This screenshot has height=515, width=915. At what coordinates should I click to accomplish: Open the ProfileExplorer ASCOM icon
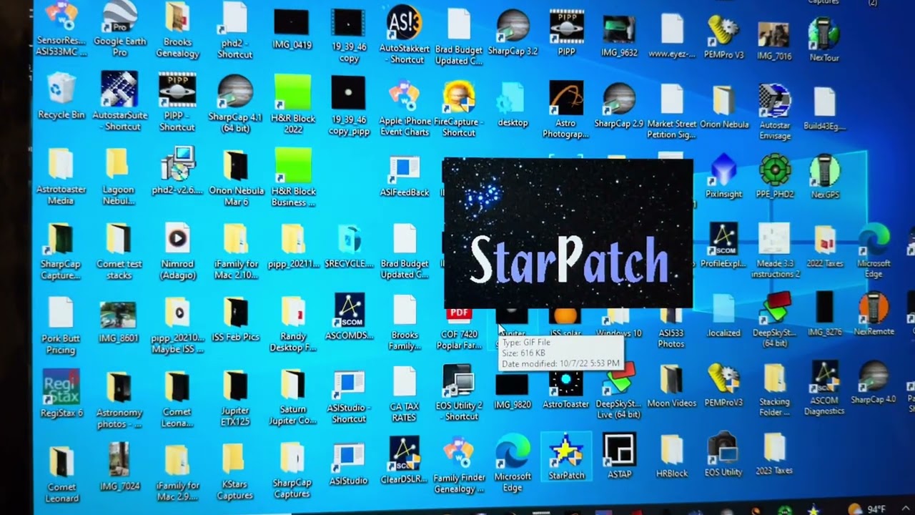[x=723, y=245]
